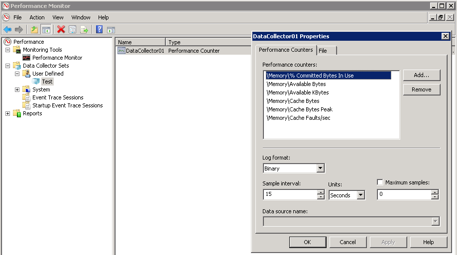This screenshot has width=457, height=255.
Task: Open Properties via the toolbar icon
Action: (x=73, y=30)
